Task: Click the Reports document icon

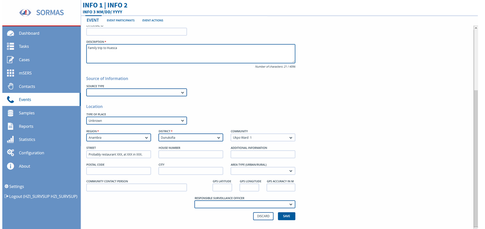Action: [11, 126]
